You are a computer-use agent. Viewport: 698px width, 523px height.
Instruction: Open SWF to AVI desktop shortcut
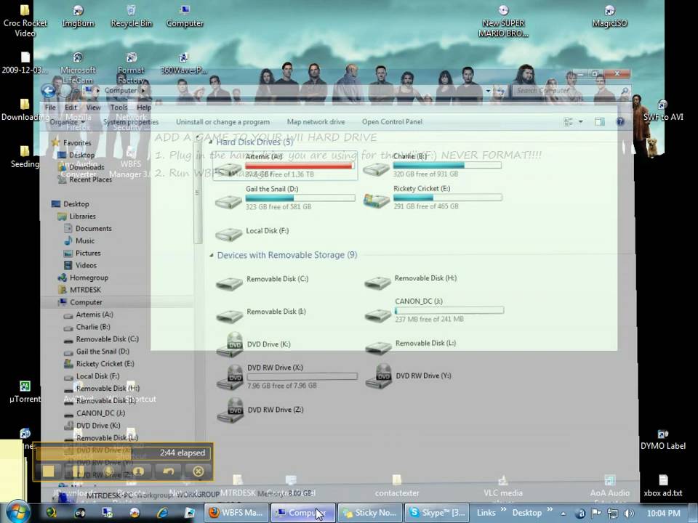pos(663,110)
